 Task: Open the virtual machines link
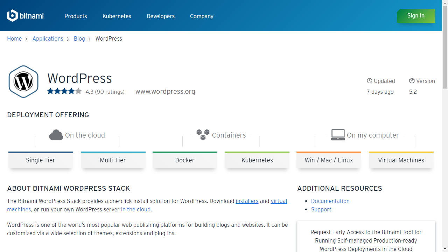(x=279, y=201)
